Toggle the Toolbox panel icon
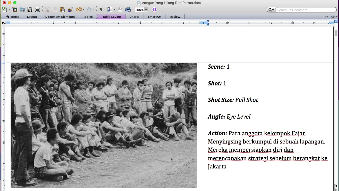 [120, 10]
